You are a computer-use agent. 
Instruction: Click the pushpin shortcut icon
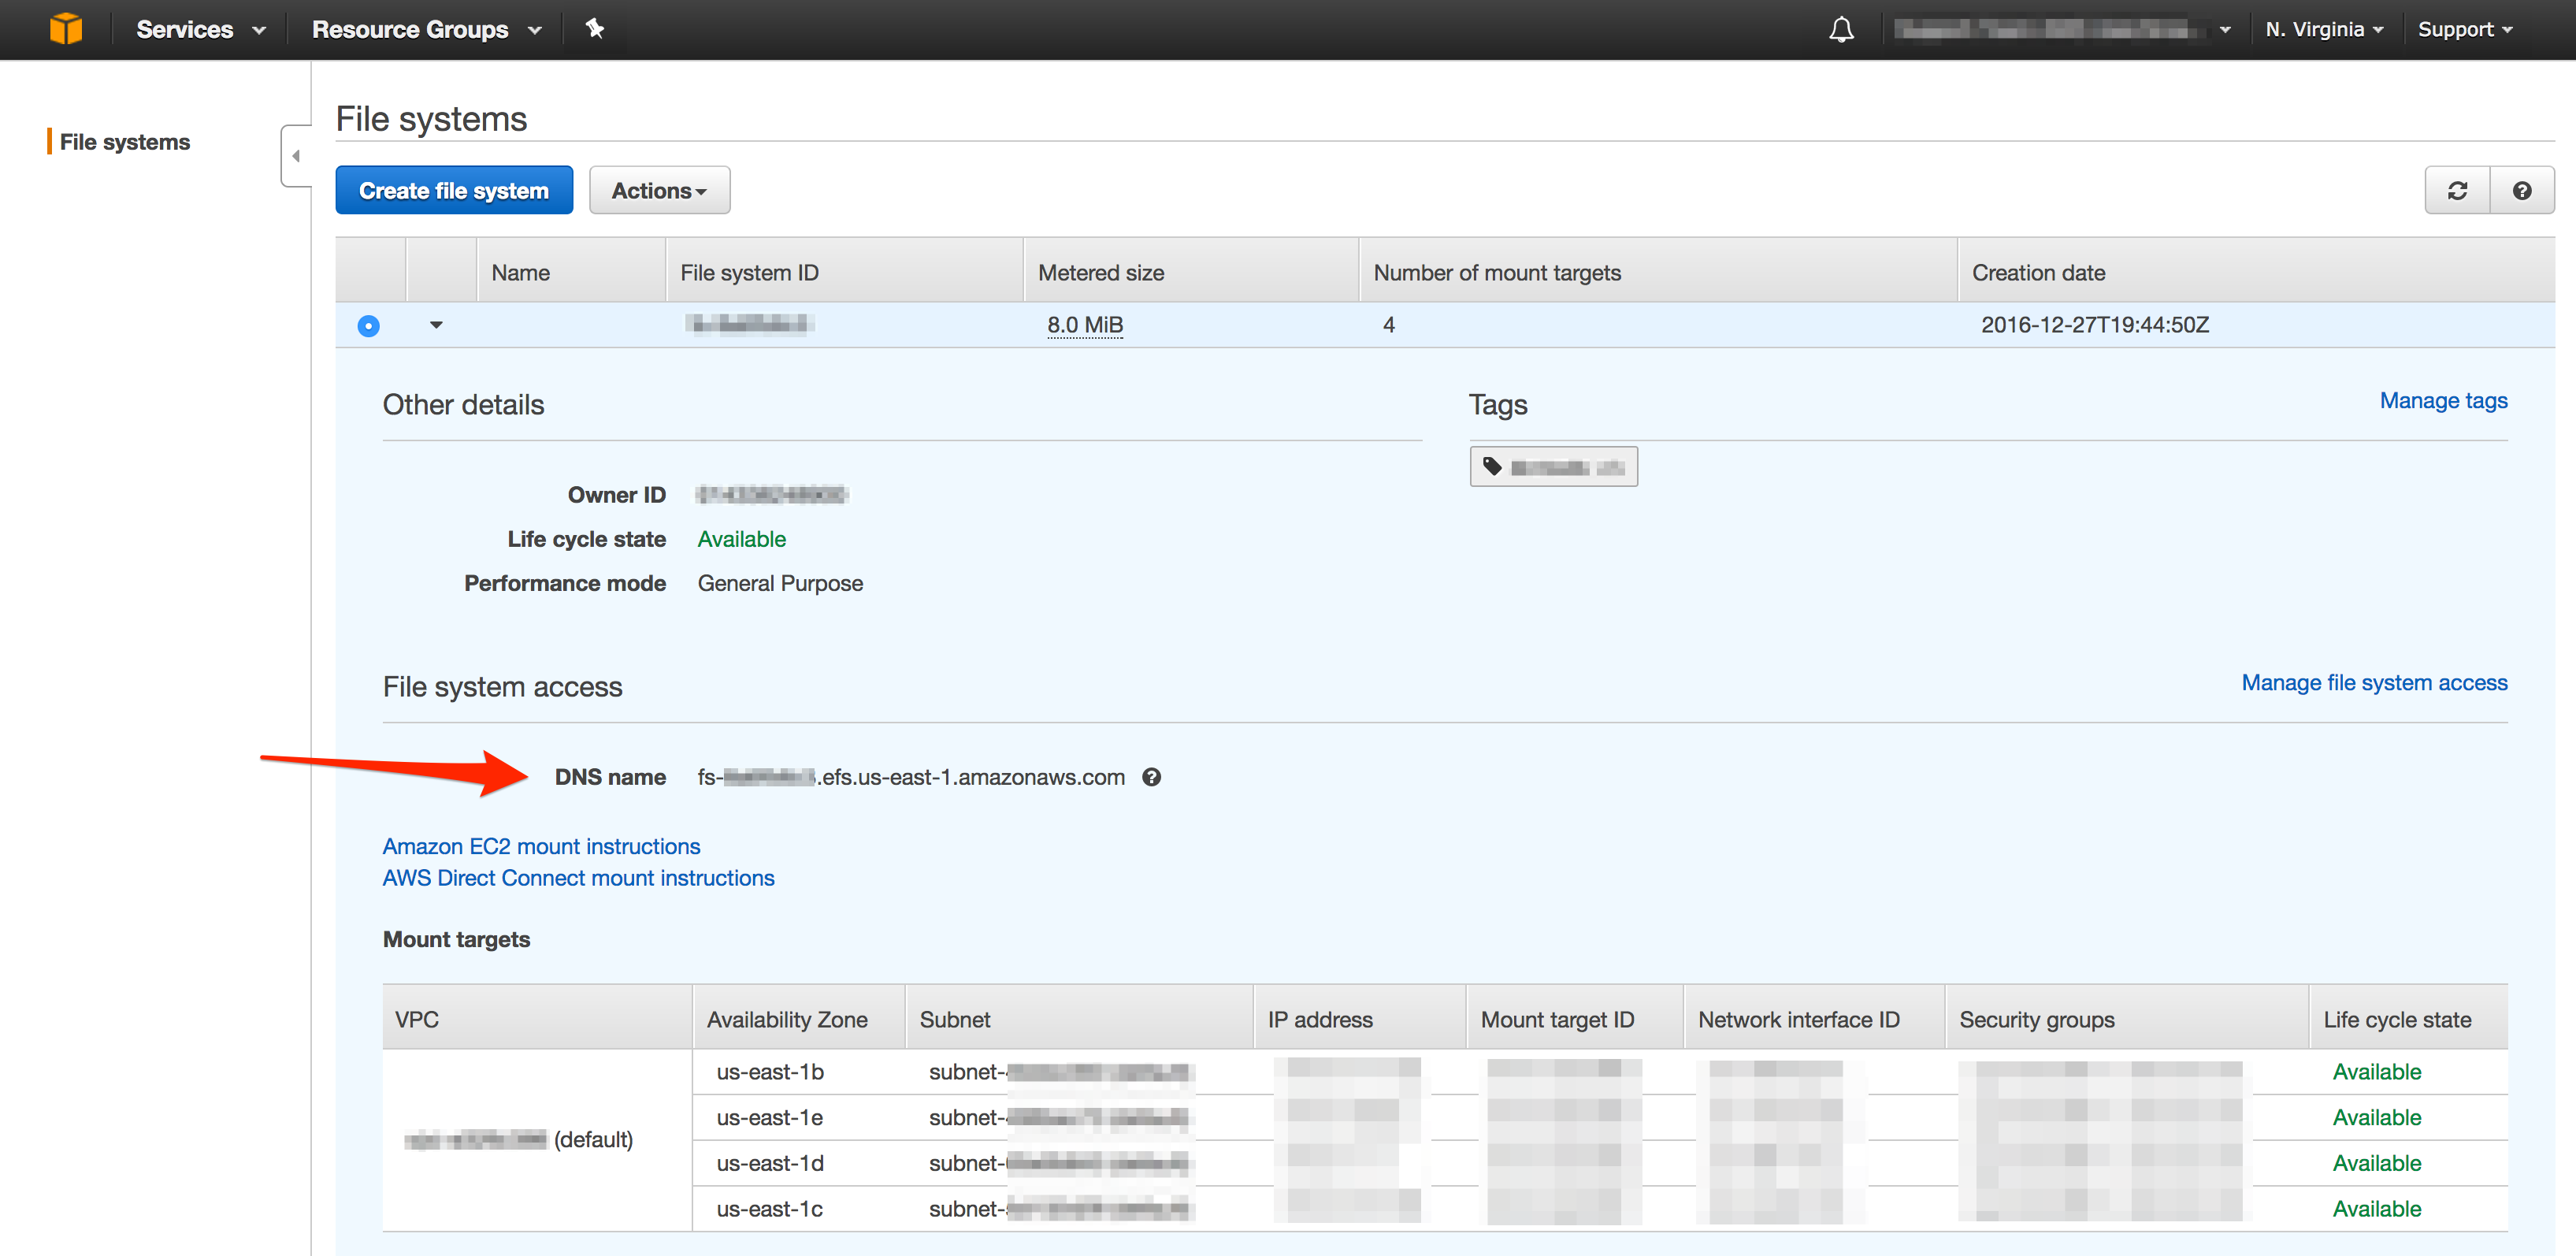point(595,29)
